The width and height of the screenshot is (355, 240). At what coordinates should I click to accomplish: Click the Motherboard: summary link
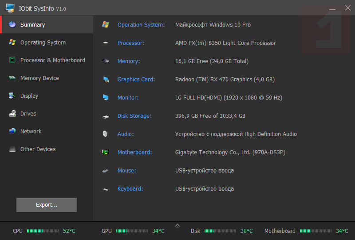pyautogui.click(x=134, y=152)
